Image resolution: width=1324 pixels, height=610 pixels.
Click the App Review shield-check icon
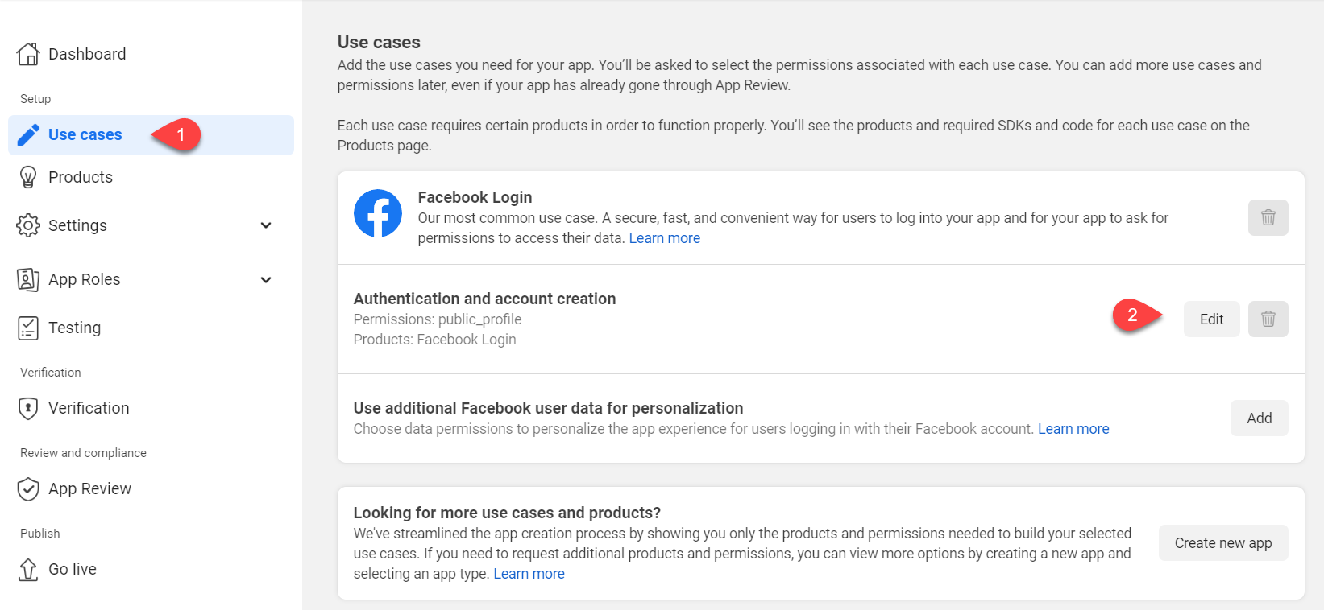click(28, 488)
